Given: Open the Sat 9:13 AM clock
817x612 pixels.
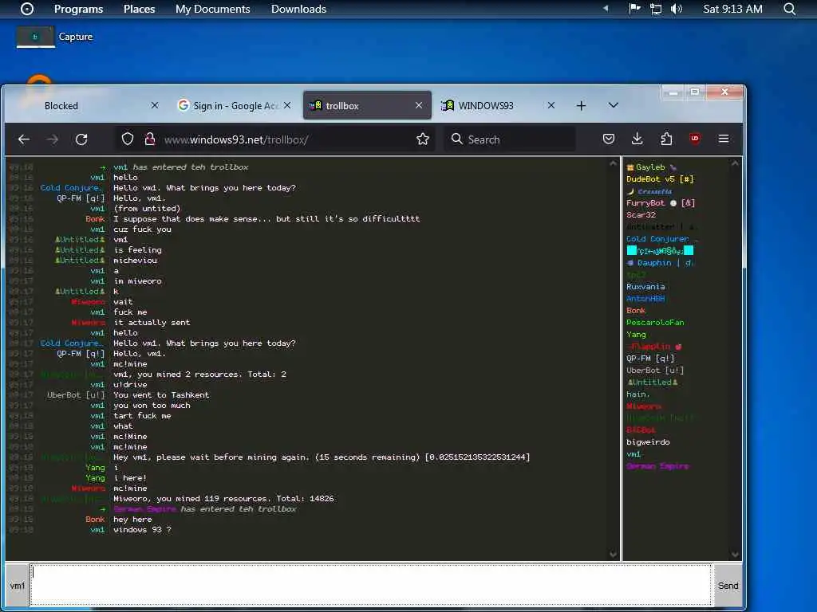Looking at the screenshot, I should [x=732, y=9].
